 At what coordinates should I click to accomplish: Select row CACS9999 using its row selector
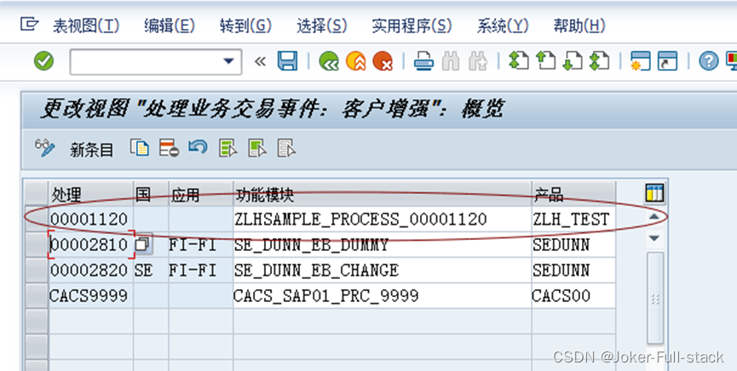36,295
